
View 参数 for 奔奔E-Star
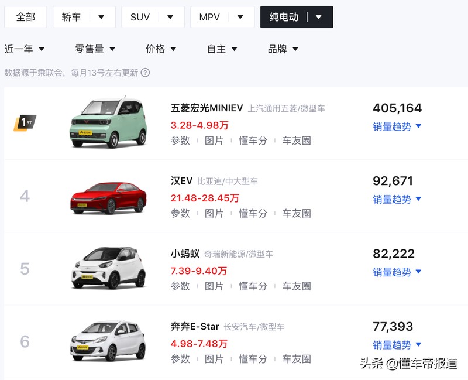(x=180, y=359)
